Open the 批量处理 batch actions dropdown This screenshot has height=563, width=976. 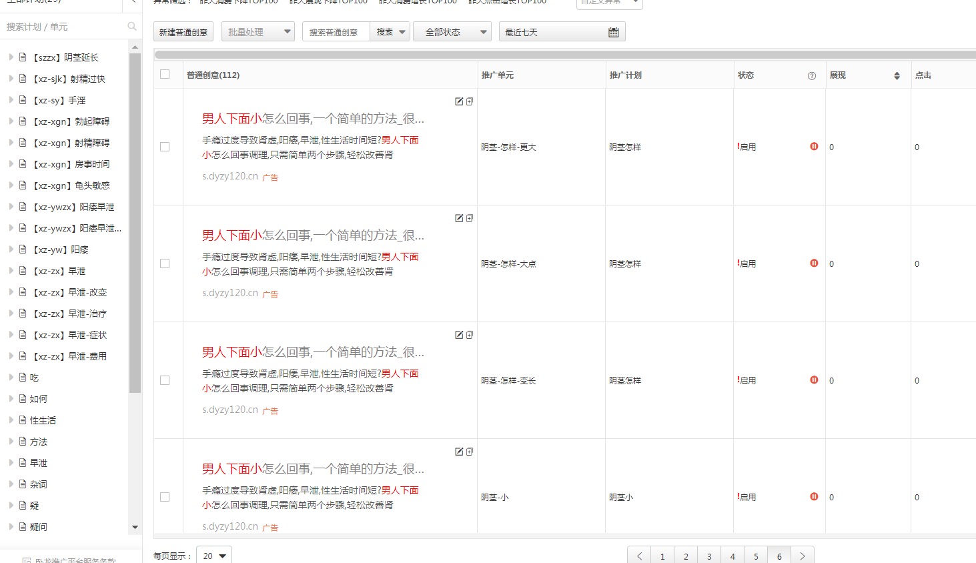pos(258,32)
